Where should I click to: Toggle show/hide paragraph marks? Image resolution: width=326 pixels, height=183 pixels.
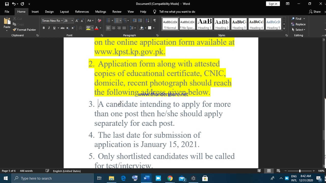[155, 21]
